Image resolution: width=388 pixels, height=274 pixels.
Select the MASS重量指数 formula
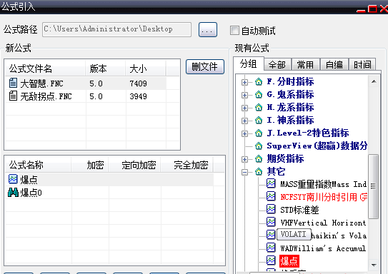tap(324, 184)
